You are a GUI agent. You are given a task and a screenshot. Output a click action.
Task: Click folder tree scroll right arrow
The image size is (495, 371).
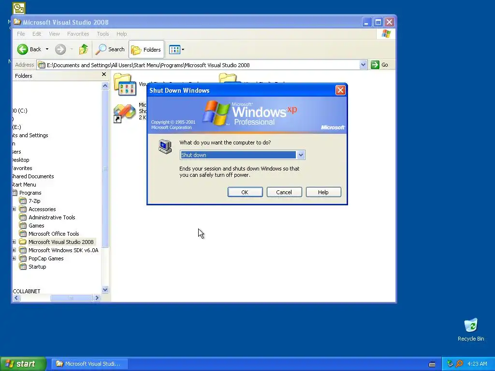(x=97, y=298)
